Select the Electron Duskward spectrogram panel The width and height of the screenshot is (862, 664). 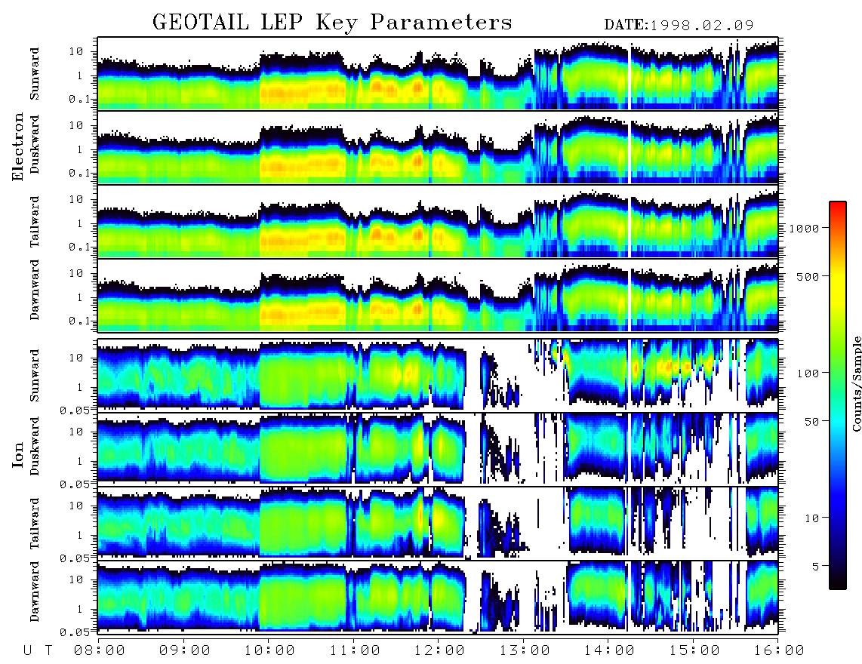pyautogui.click(x=438, y=147)
